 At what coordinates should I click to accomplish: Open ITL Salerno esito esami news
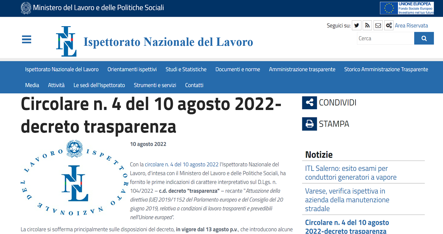point(351,173)
